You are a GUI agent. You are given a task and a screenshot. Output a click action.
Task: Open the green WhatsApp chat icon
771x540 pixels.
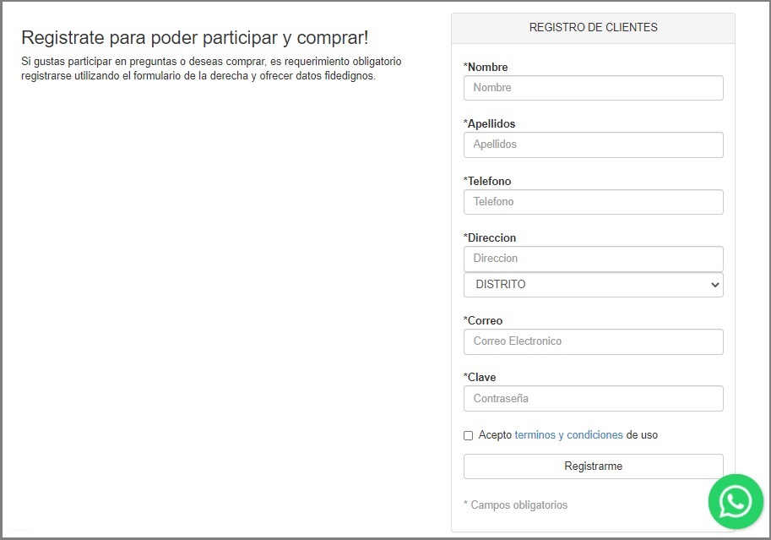[736, 502]
